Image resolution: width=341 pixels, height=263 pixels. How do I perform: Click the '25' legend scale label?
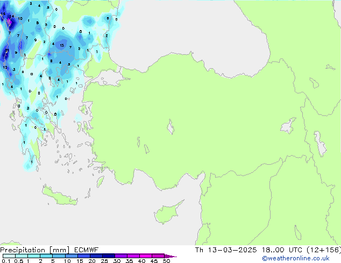[104, 261]
